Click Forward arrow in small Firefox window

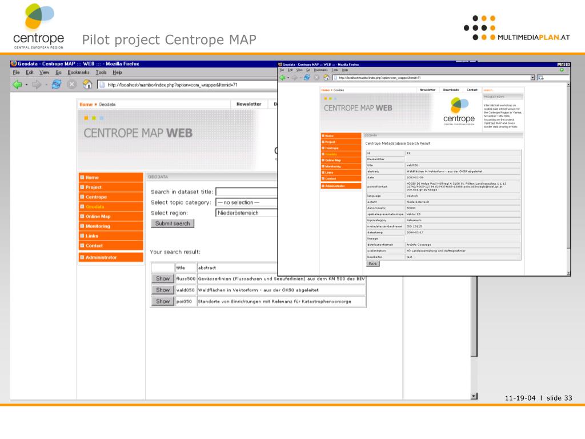point(294,77)
